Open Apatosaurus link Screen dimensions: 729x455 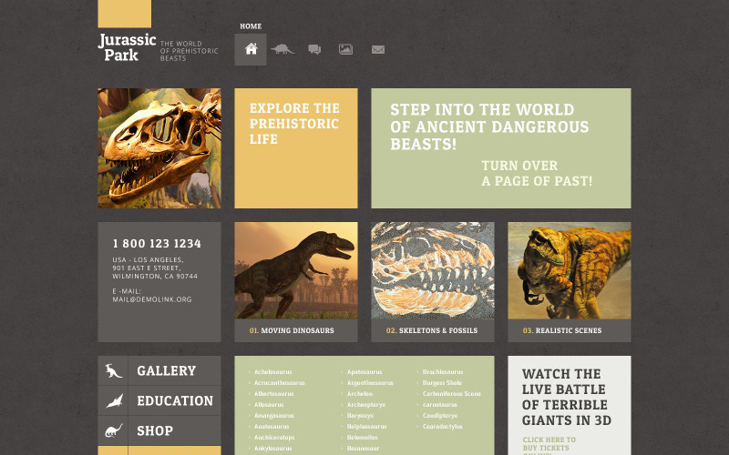pos(364,372)
